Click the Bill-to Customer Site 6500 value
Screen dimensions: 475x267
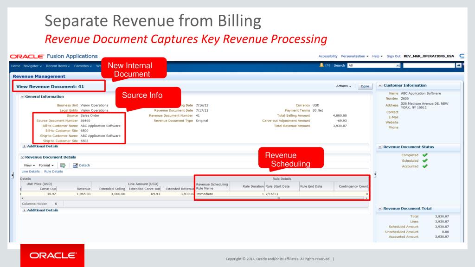coord(84,131)
